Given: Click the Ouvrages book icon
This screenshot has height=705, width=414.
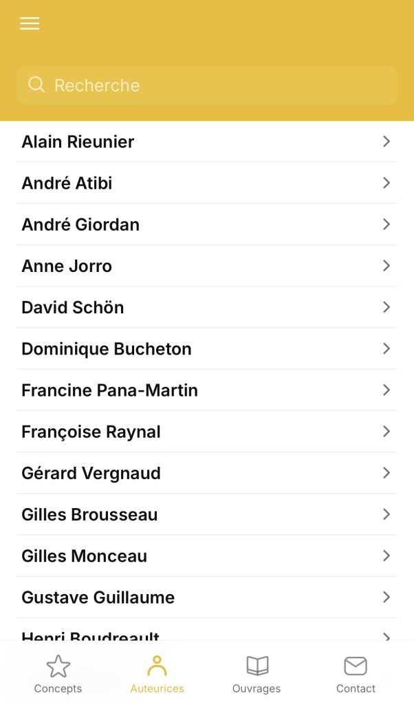Looking at the screenshot, I should tap(257, 666).
